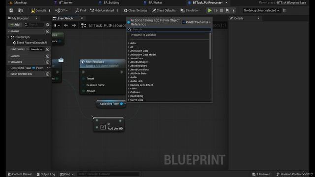Focus action menu search field
This screenshot has height=177, width=315.
click(169, 29)
